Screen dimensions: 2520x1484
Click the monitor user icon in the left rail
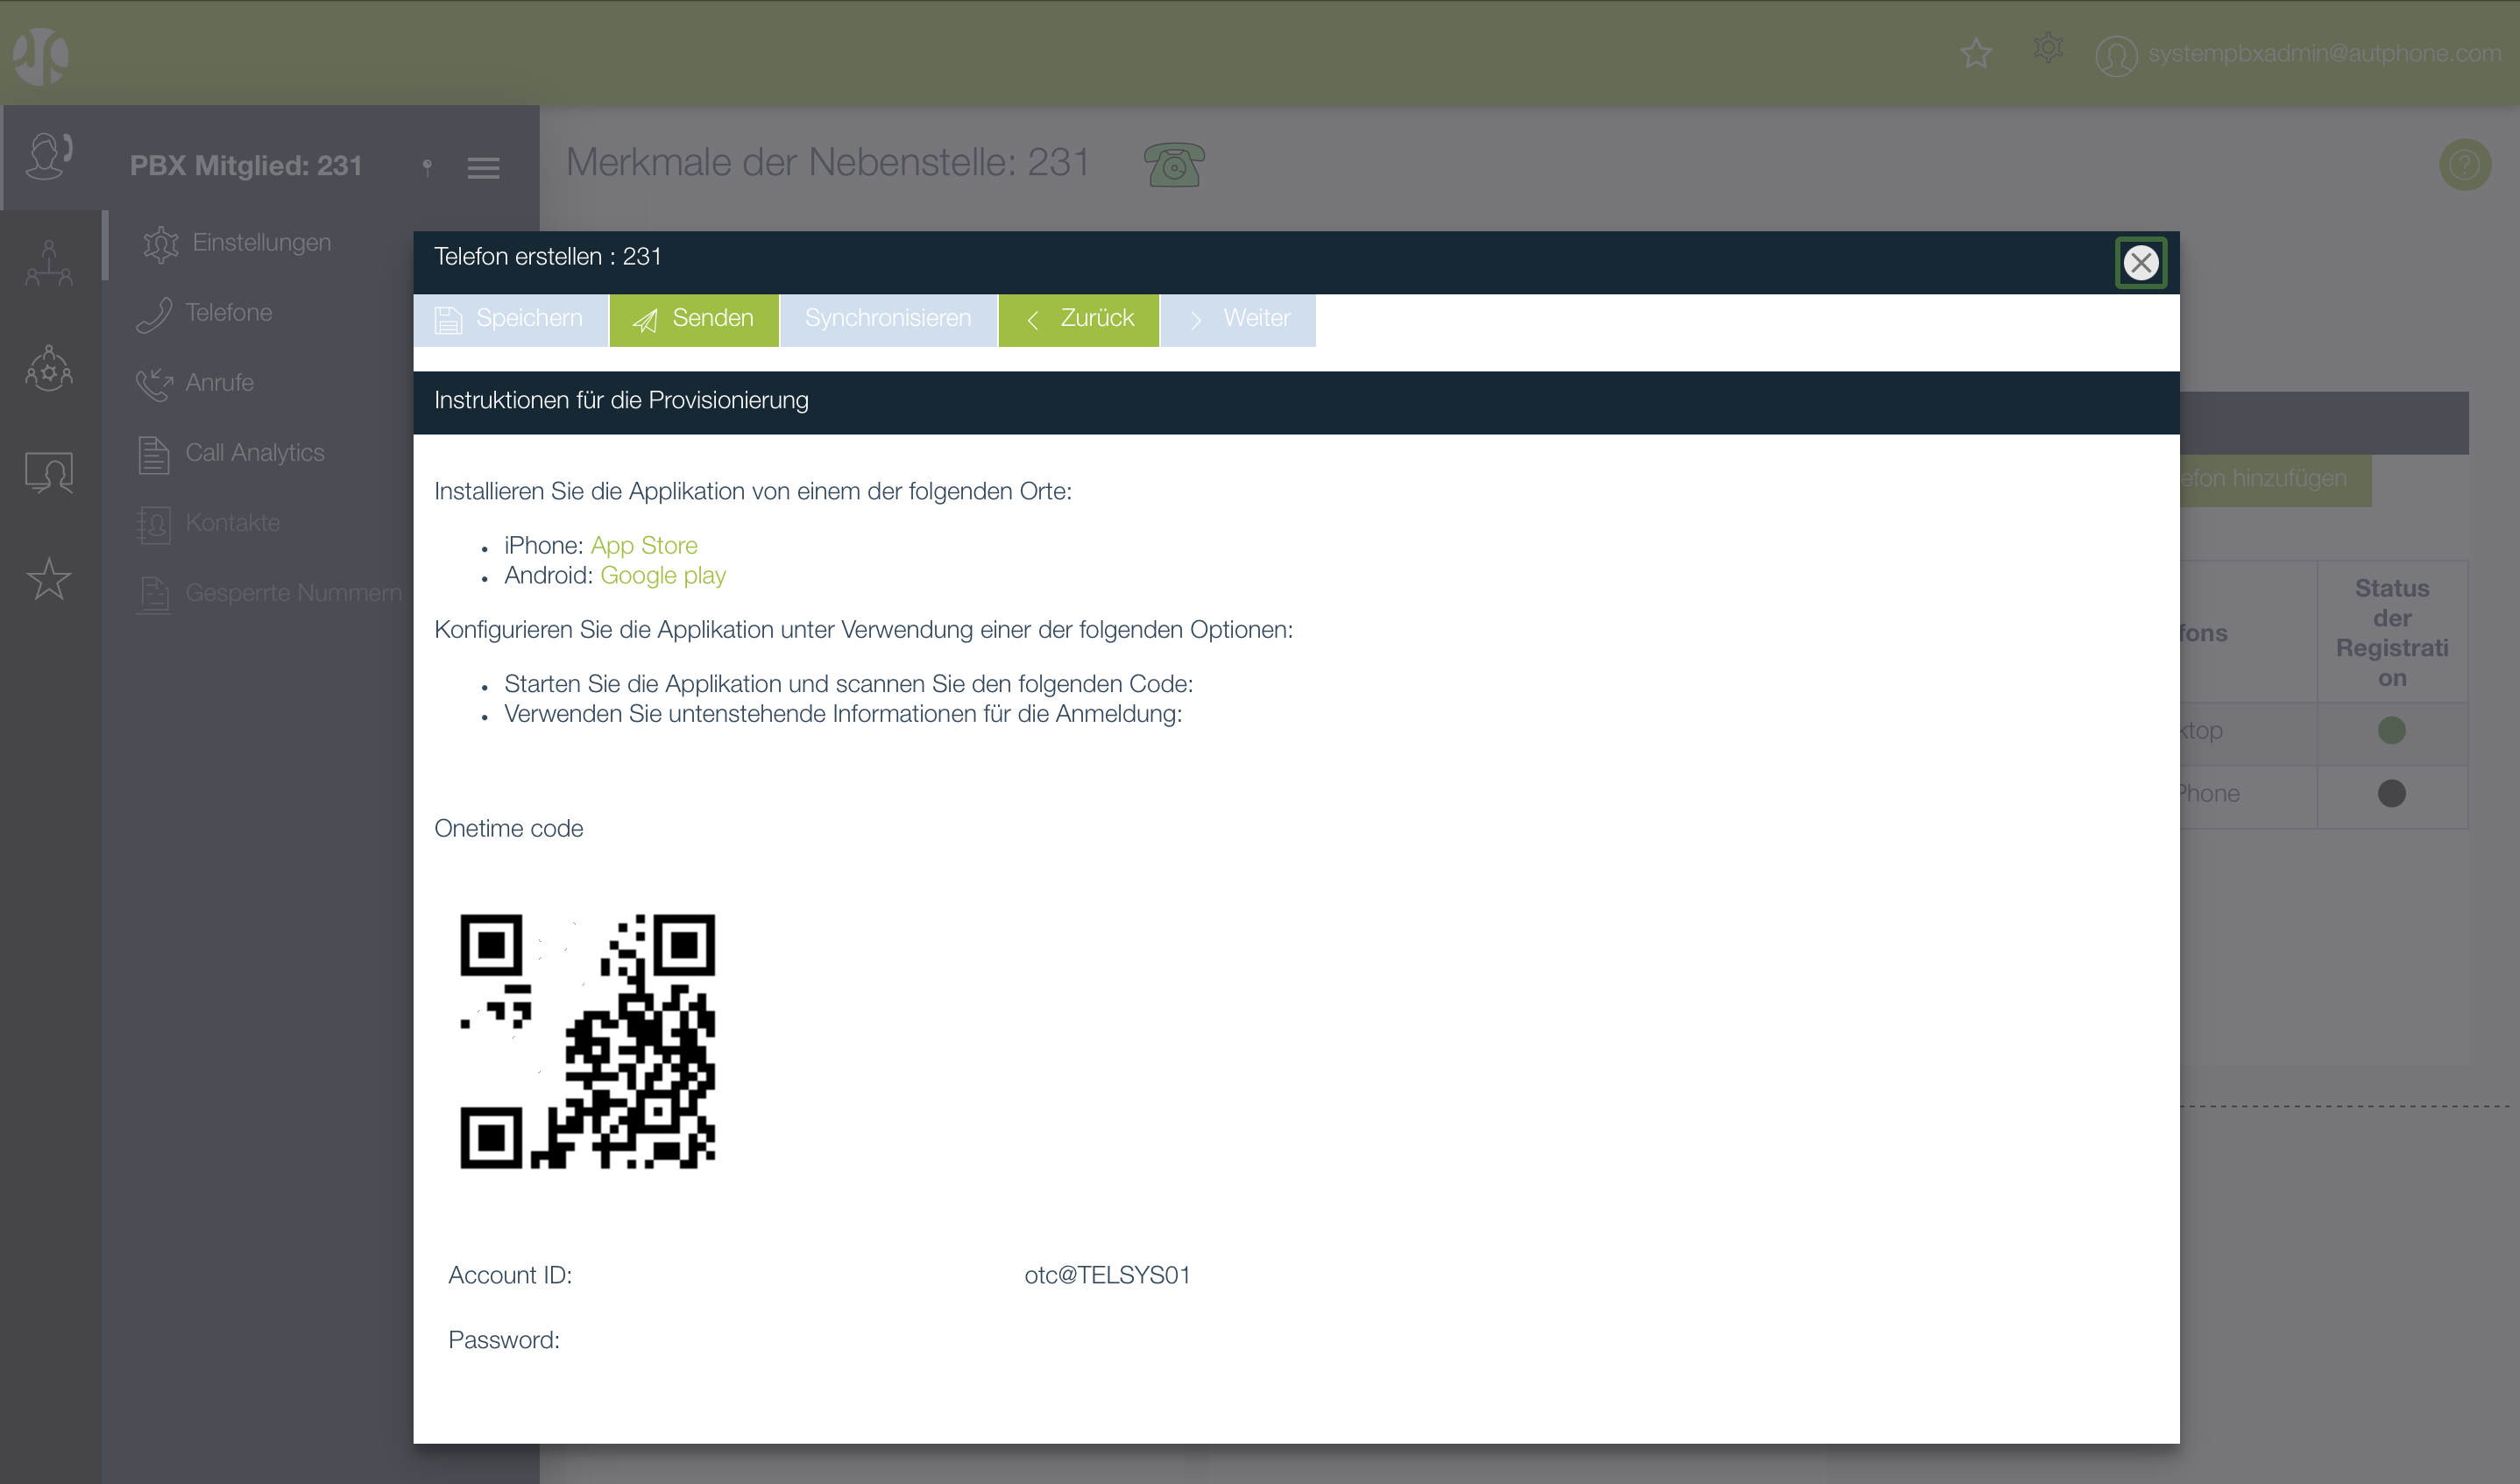[49, 472]
